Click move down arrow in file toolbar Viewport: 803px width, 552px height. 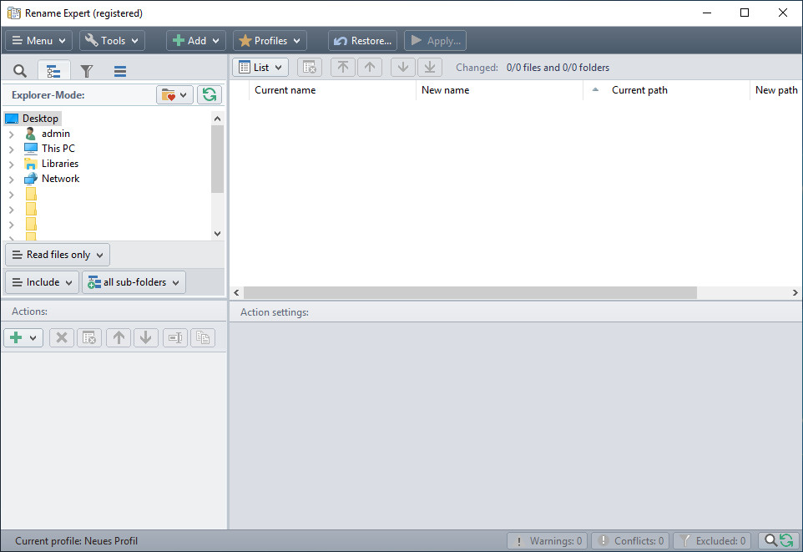403,68
